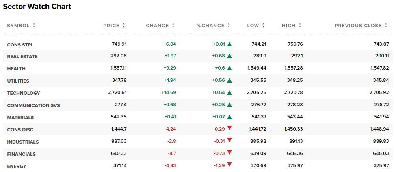Select the HEALTH sector symbol
Image resolution: width=394 pixels, height=172 pixels.
(x=16, y=69)
